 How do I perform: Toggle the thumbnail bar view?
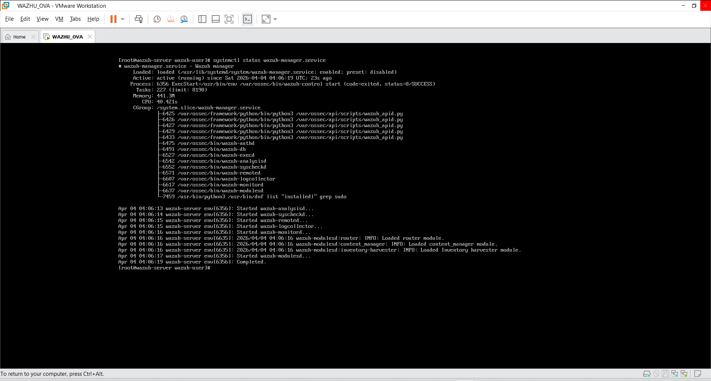click(216, 19)
